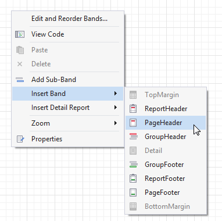The image size is (222, 221).
Task: Insert a ReportFooter band
Action: point(166,179)
